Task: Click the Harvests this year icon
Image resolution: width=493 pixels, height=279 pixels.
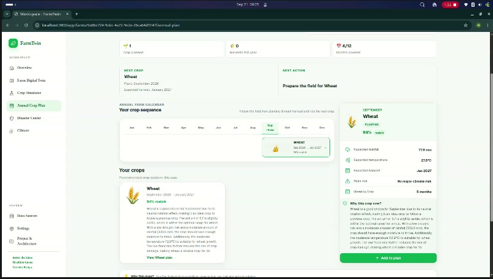Action: click(x=232, y=46)
